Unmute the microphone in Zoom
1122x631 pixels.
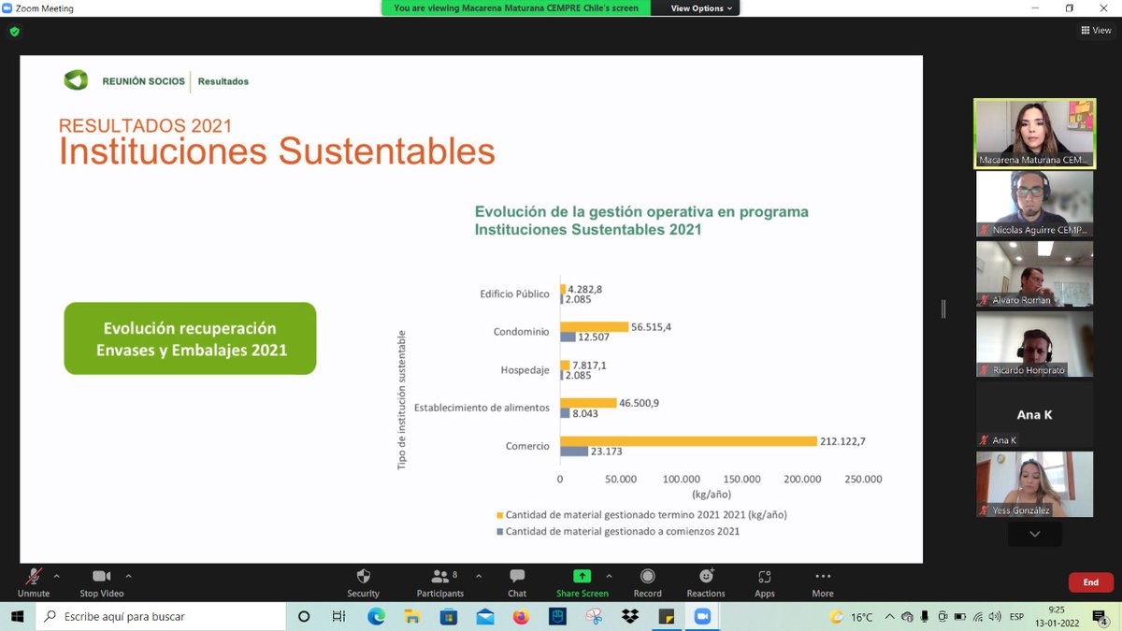34,581
